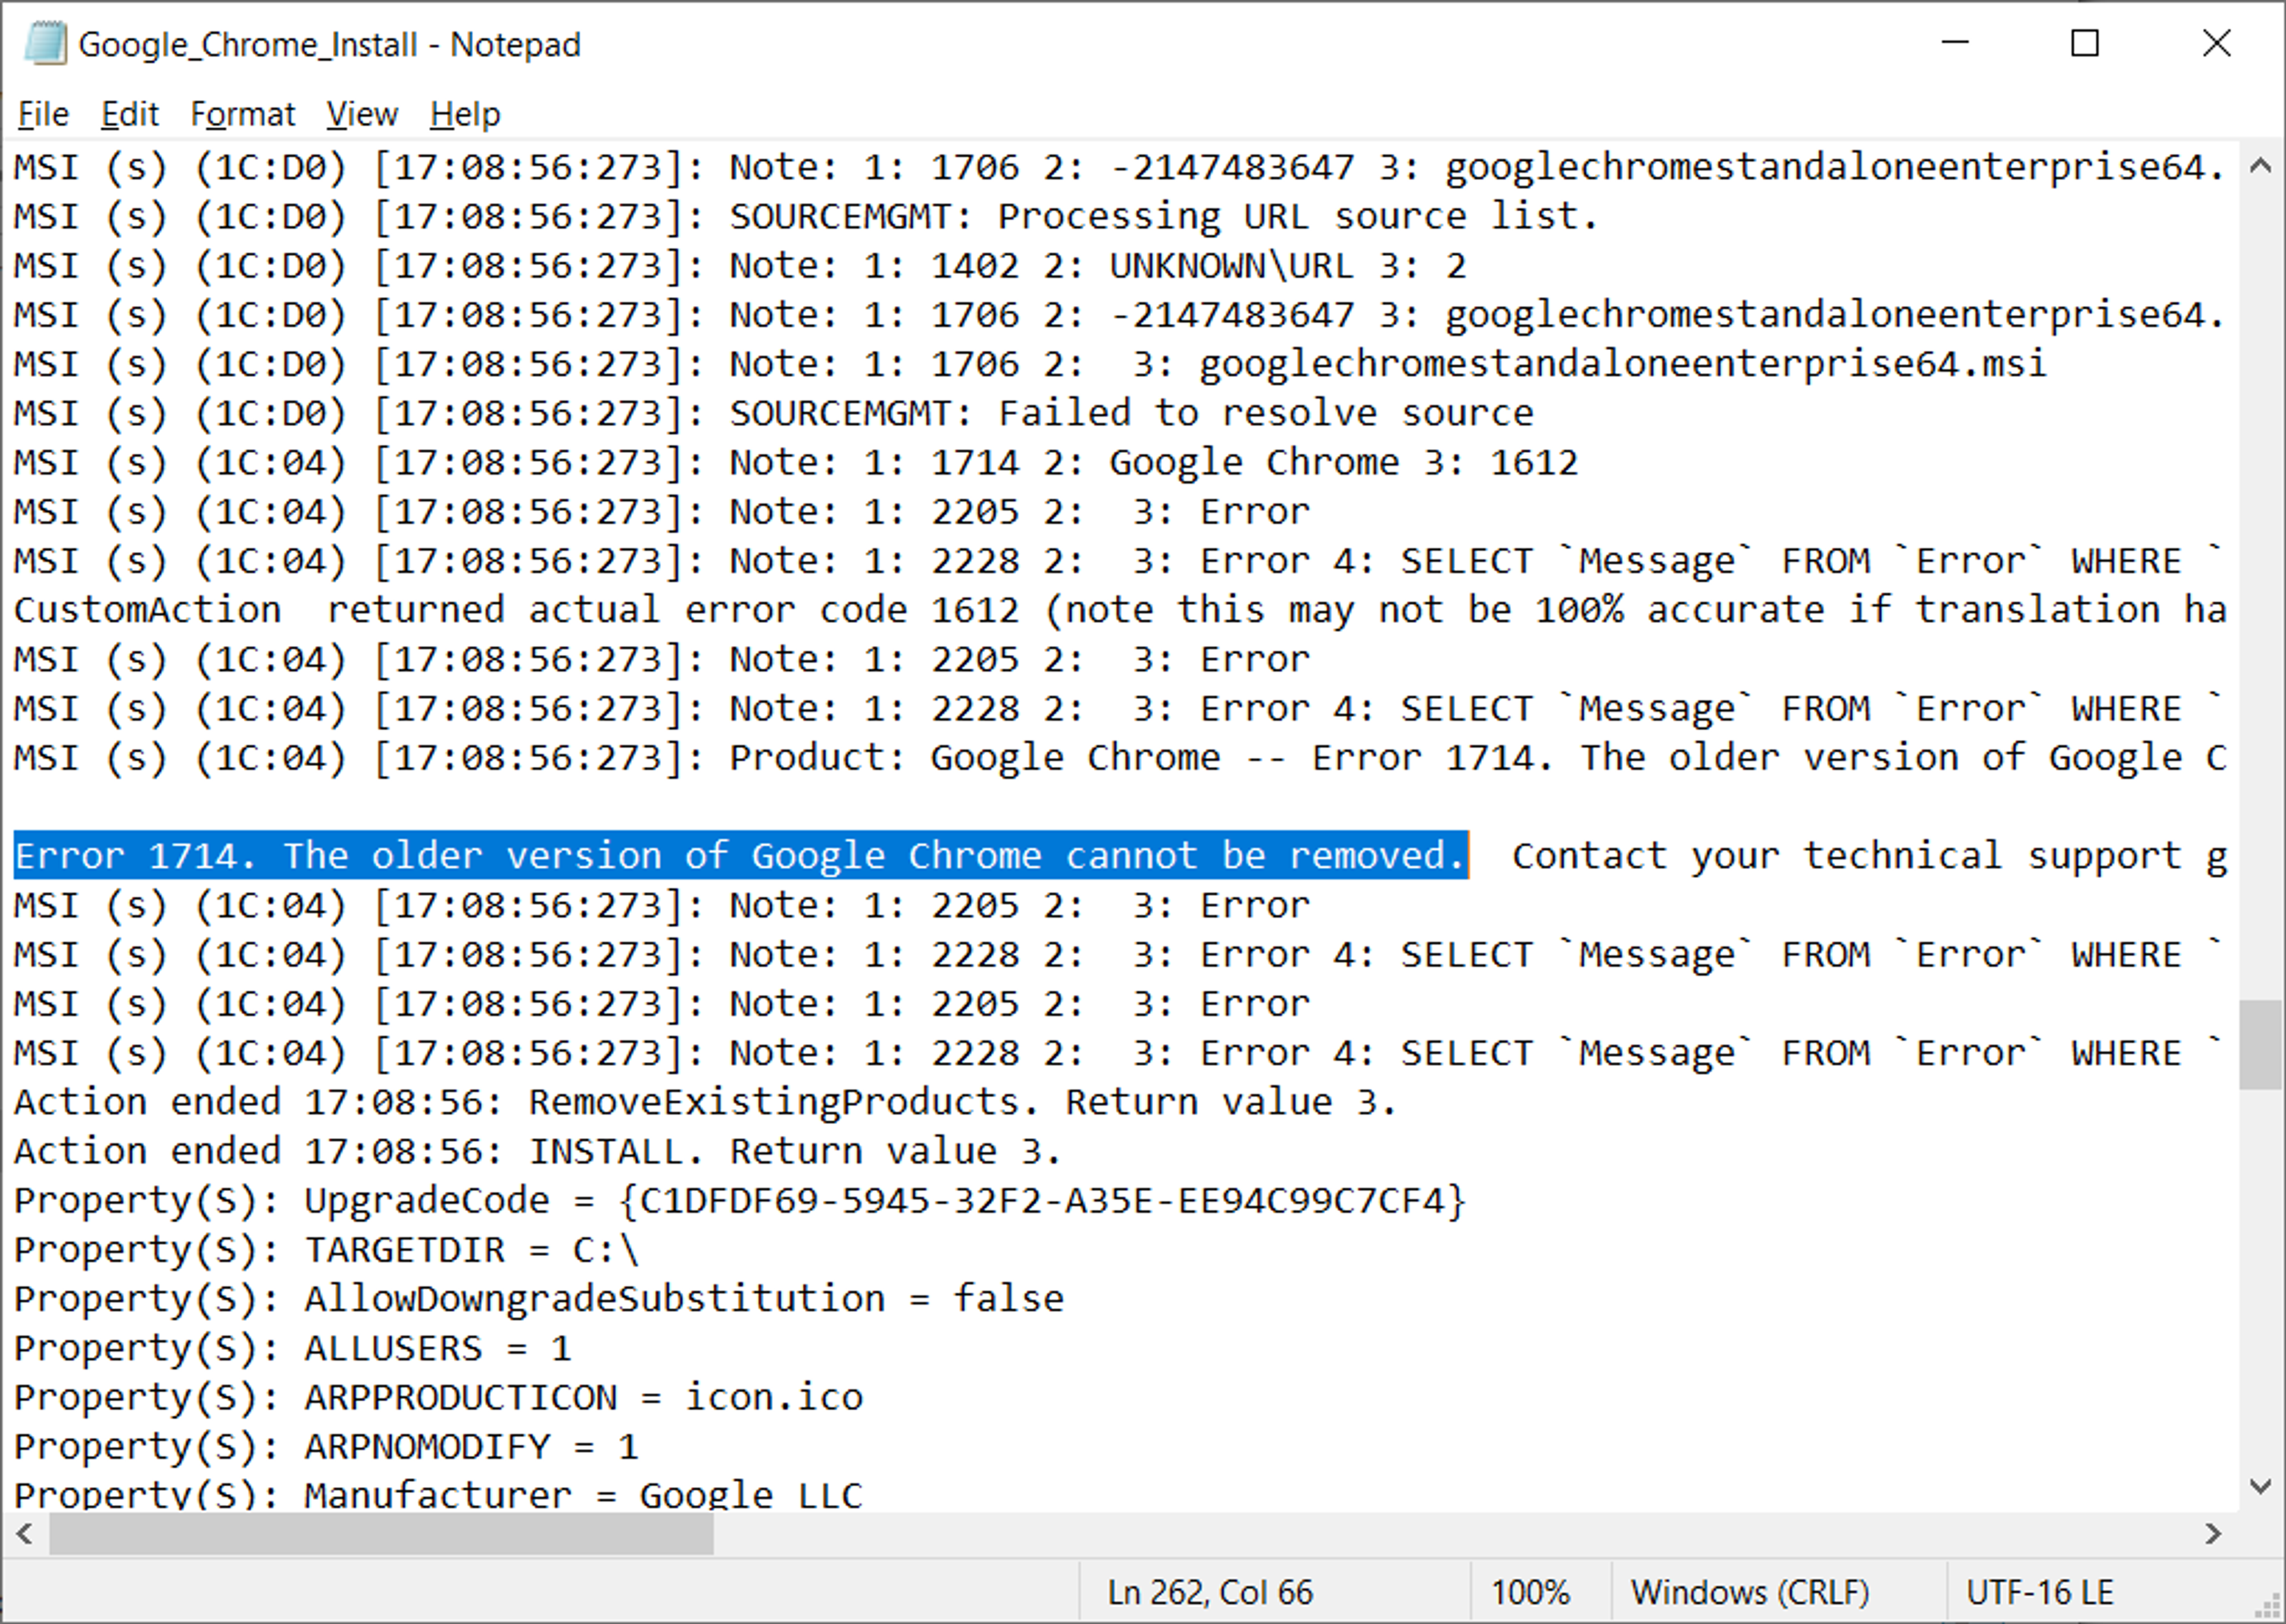Image resolution: width=2286 pixels, height=1624 pixels.
Task: Click the vertical scrollbar up arrow
Action: 2260,165
